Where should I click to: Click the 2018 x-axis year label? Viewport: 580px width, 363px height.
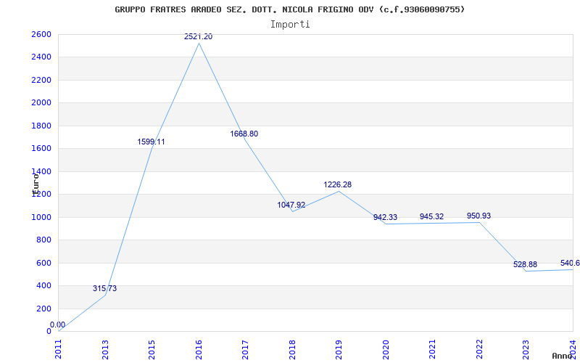click(x=292, y=349)
